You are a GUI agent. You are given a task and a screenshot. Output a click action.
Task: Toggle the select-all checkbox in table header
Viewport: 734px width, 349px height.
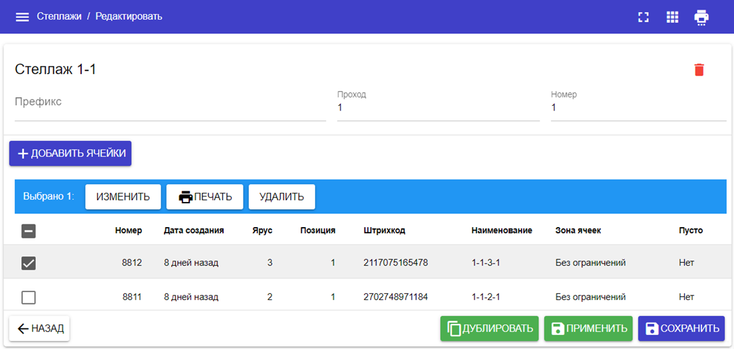[29, 231]
